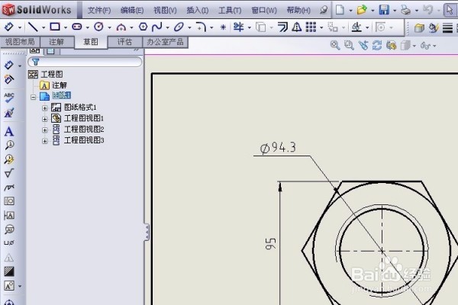Open the Arc tool dropdown arrow
This screenshot has width=458, height=305.
pos(132,27)
